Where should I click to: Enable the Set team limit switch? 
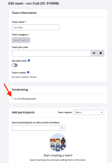coord(15,65)
